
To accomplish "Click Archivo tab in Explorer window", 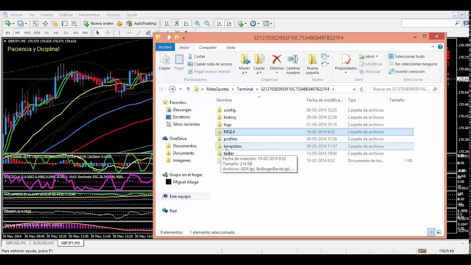I will 165,47.
